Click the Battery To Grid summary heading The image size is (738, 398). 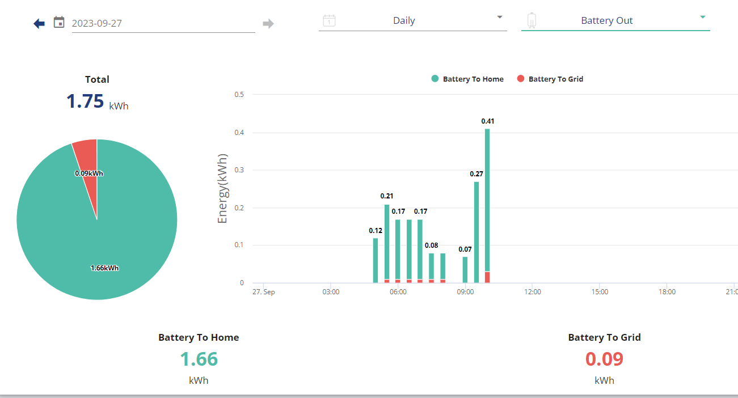(604, 337)
